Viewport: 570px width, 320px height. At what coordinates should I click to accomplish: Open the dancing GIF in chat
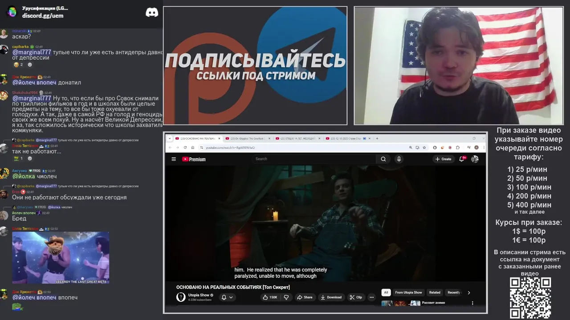pos(61,258)
